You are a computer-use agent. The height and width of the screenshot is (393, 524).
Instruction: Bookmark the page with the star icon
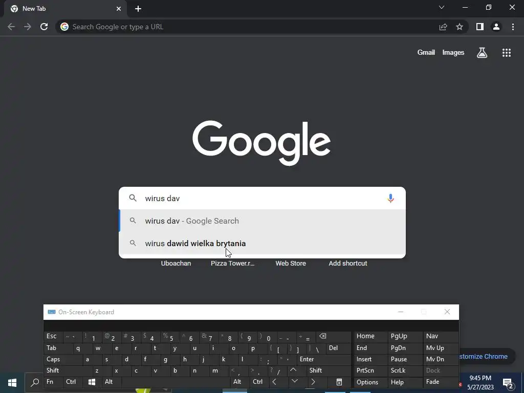click(x=460, y=27)
